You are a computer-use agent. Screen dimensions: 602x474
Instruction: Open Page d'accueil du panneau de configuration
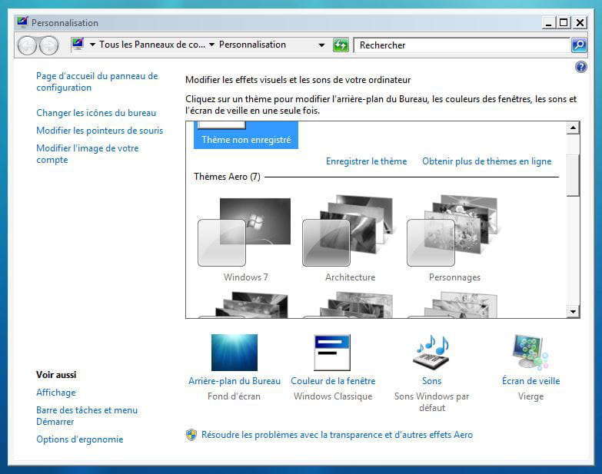(97, 81)
